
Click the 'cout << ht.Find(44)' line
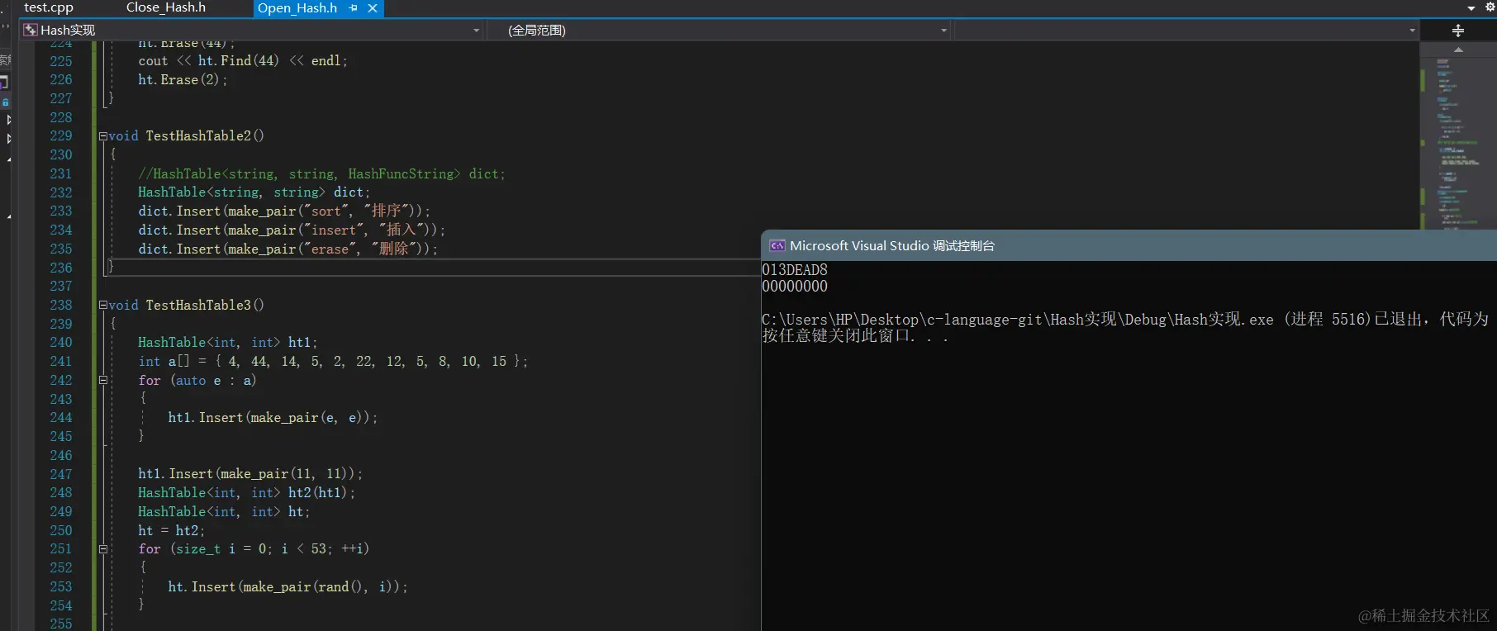click(x=243, y=61)
